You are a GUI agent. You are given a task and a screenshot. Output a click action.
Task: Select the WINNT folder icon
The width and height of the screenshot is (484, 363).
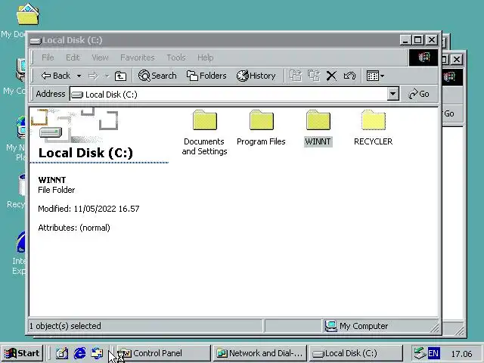(x=318, y=120)
